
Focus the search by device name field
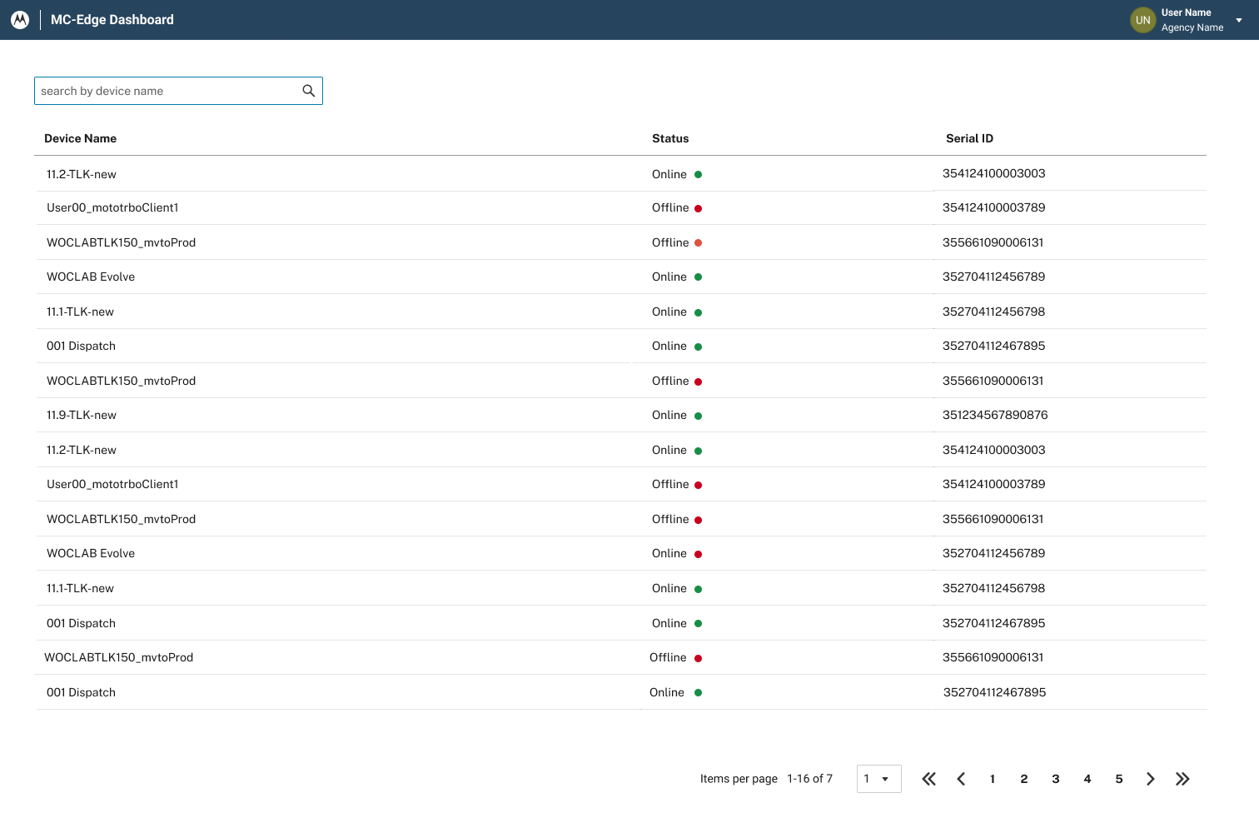[178, 91]
